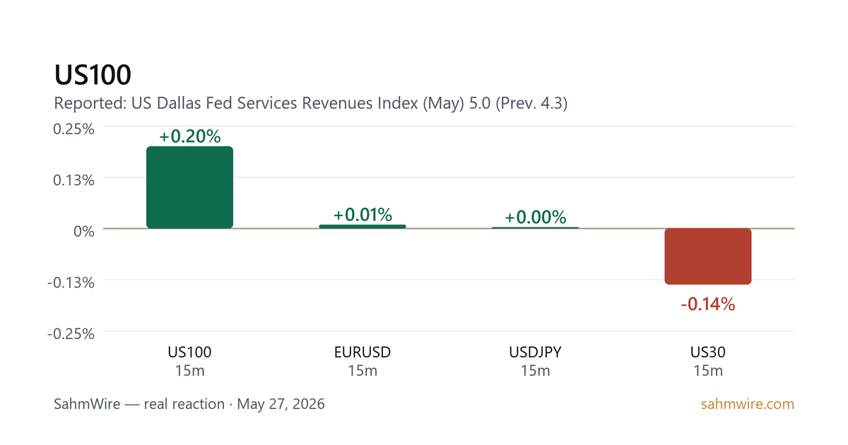Click the +0.20% value label
This screenshot has height=445, width=848.
pos(190,136)
